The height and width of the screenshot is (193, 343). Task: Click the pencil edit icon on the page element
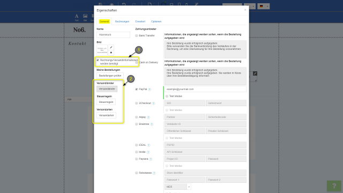[255, 73]
